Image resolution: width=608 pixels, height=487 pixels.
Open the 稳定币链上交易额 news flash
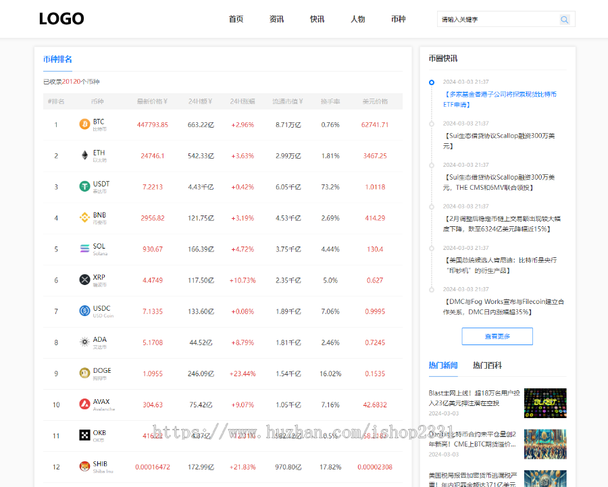[x=502, y=224]
